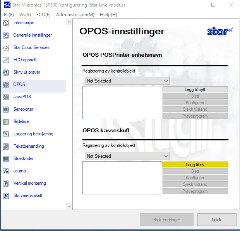Go to Logoer og beskjæring
The height and width of the screenshot is (231, 240).
click(x=33, y=134)
